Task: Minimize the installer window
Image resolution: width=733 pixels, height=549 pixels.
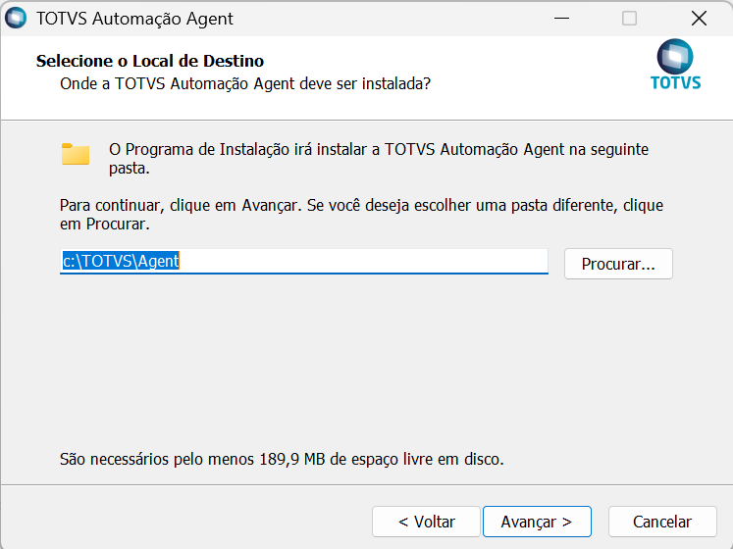Action: pyautogui.click(x=561, y=19)
